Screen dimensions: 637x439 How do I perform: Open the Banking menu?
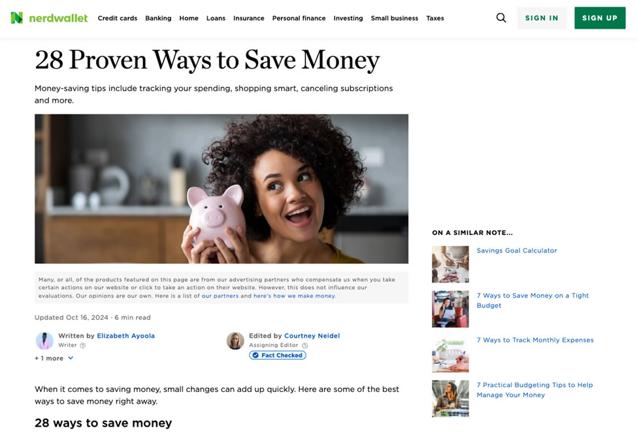[x=159, y=18]
